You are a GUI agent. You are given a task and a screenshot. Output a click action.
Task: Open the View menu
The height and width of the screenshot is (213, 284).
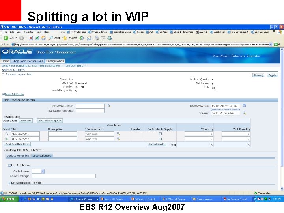click(x=19, y=32)
